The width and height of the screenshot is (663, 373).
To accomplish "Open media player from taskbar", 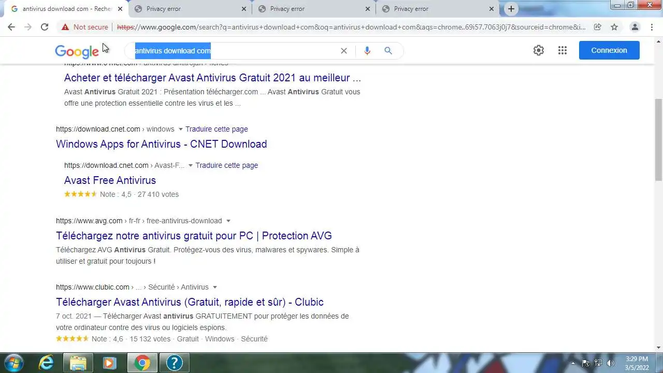I will (110, 363).
